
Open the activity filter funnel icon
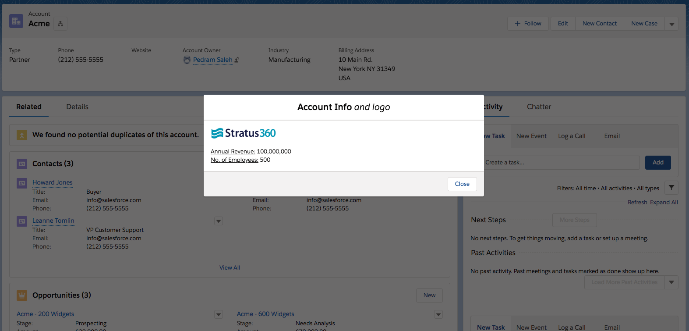[x=671, y=188]
